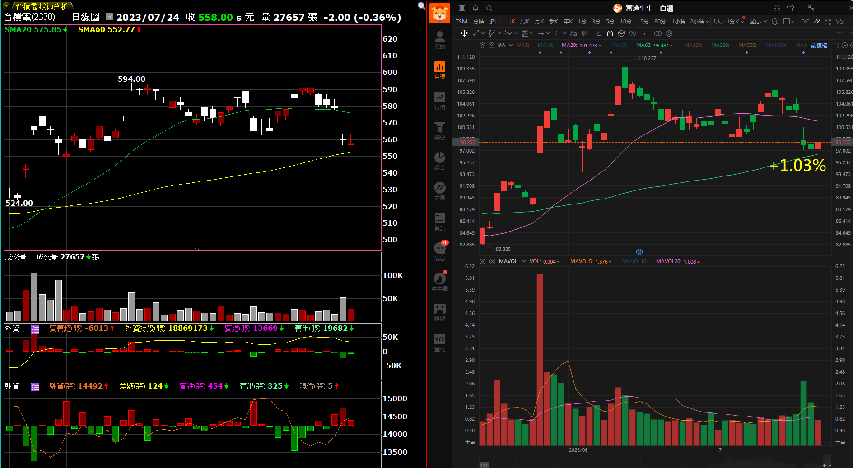Screen dimensions: 853x468
Task: Expand the line drawing tool dropdown
Action: point(483,33)
